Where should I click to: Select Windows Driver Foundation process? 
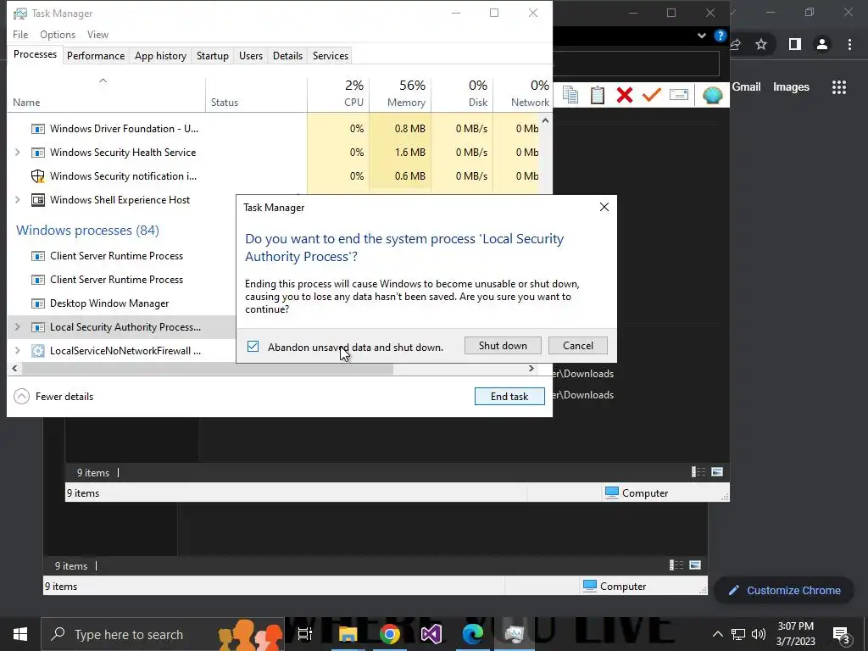point(124,129)
